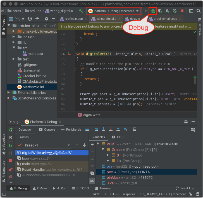Screen dimensions: 203x198
Task: Click the Evaluate Expression calculator icon
Action: [x=135, y=129]
